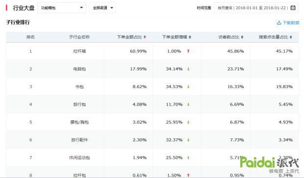Image resolution: width=304 pixels, height=178 pixels.
Task: Click the green down arrow beside 11.70%
Action: point(188,104)
